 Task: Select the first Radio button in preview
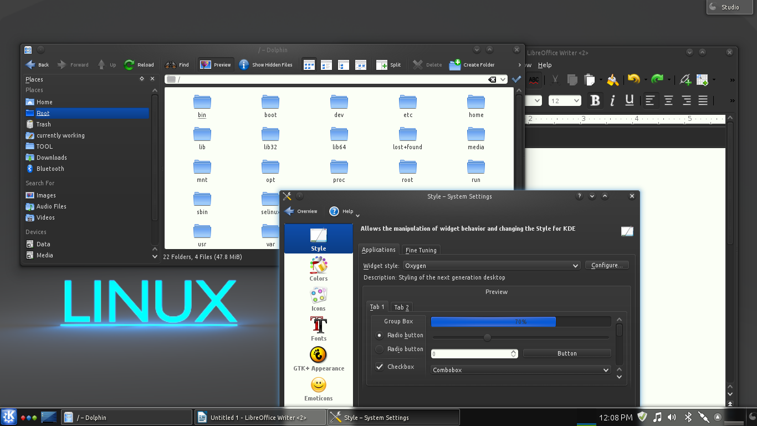(x=399, y=335)
